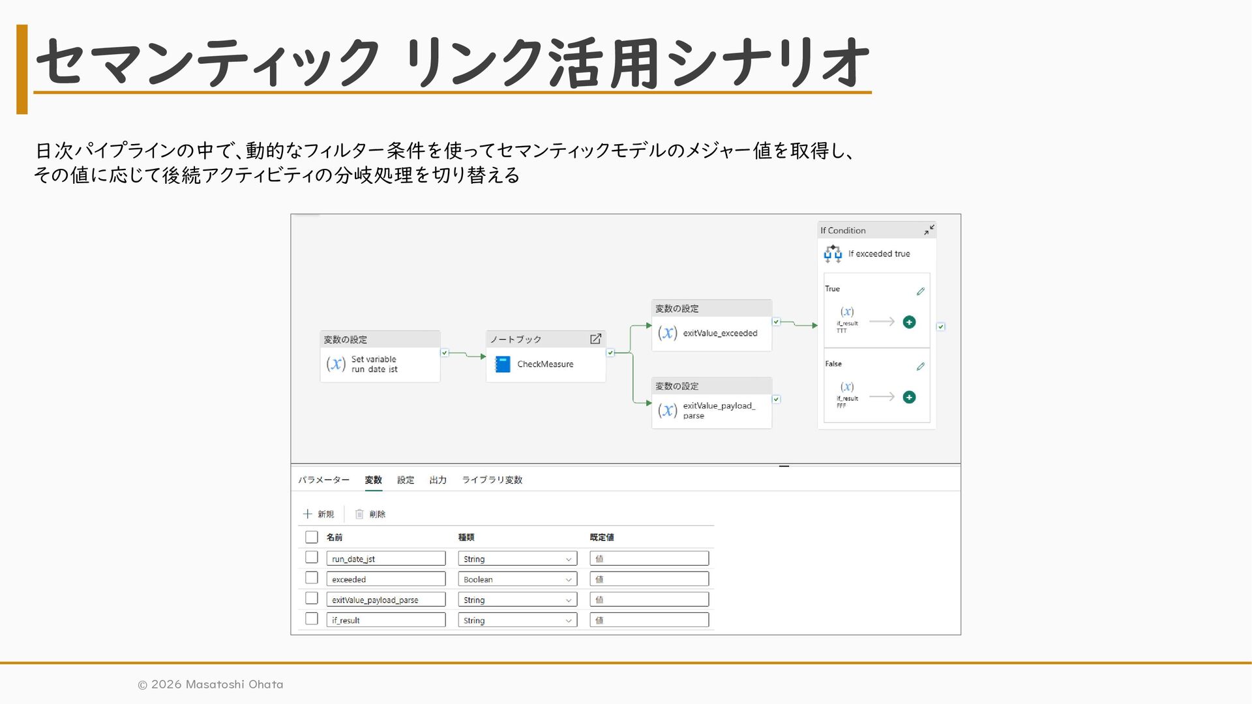This screenshot has height=704, width=1252.
Task: Collapse the If Condition activity
Action: [x=929, y=230]
